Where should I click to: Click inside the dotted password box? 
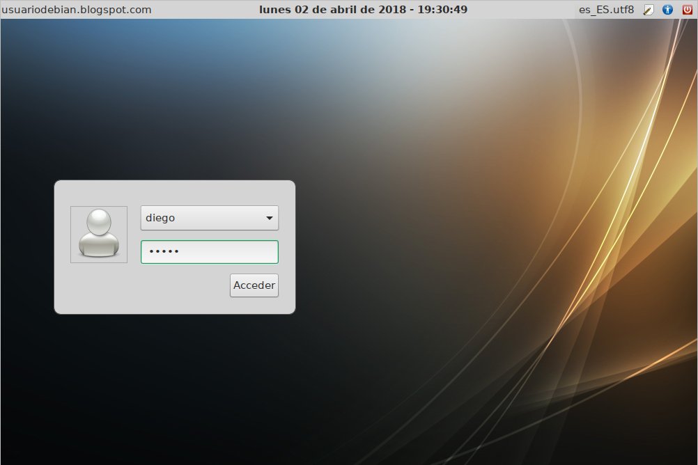[209, 251]
